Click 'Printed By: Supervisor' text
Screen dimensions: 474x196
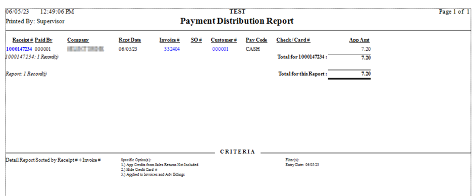35,22
